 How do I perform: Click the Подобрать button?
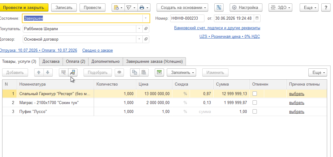click(98, 72)
